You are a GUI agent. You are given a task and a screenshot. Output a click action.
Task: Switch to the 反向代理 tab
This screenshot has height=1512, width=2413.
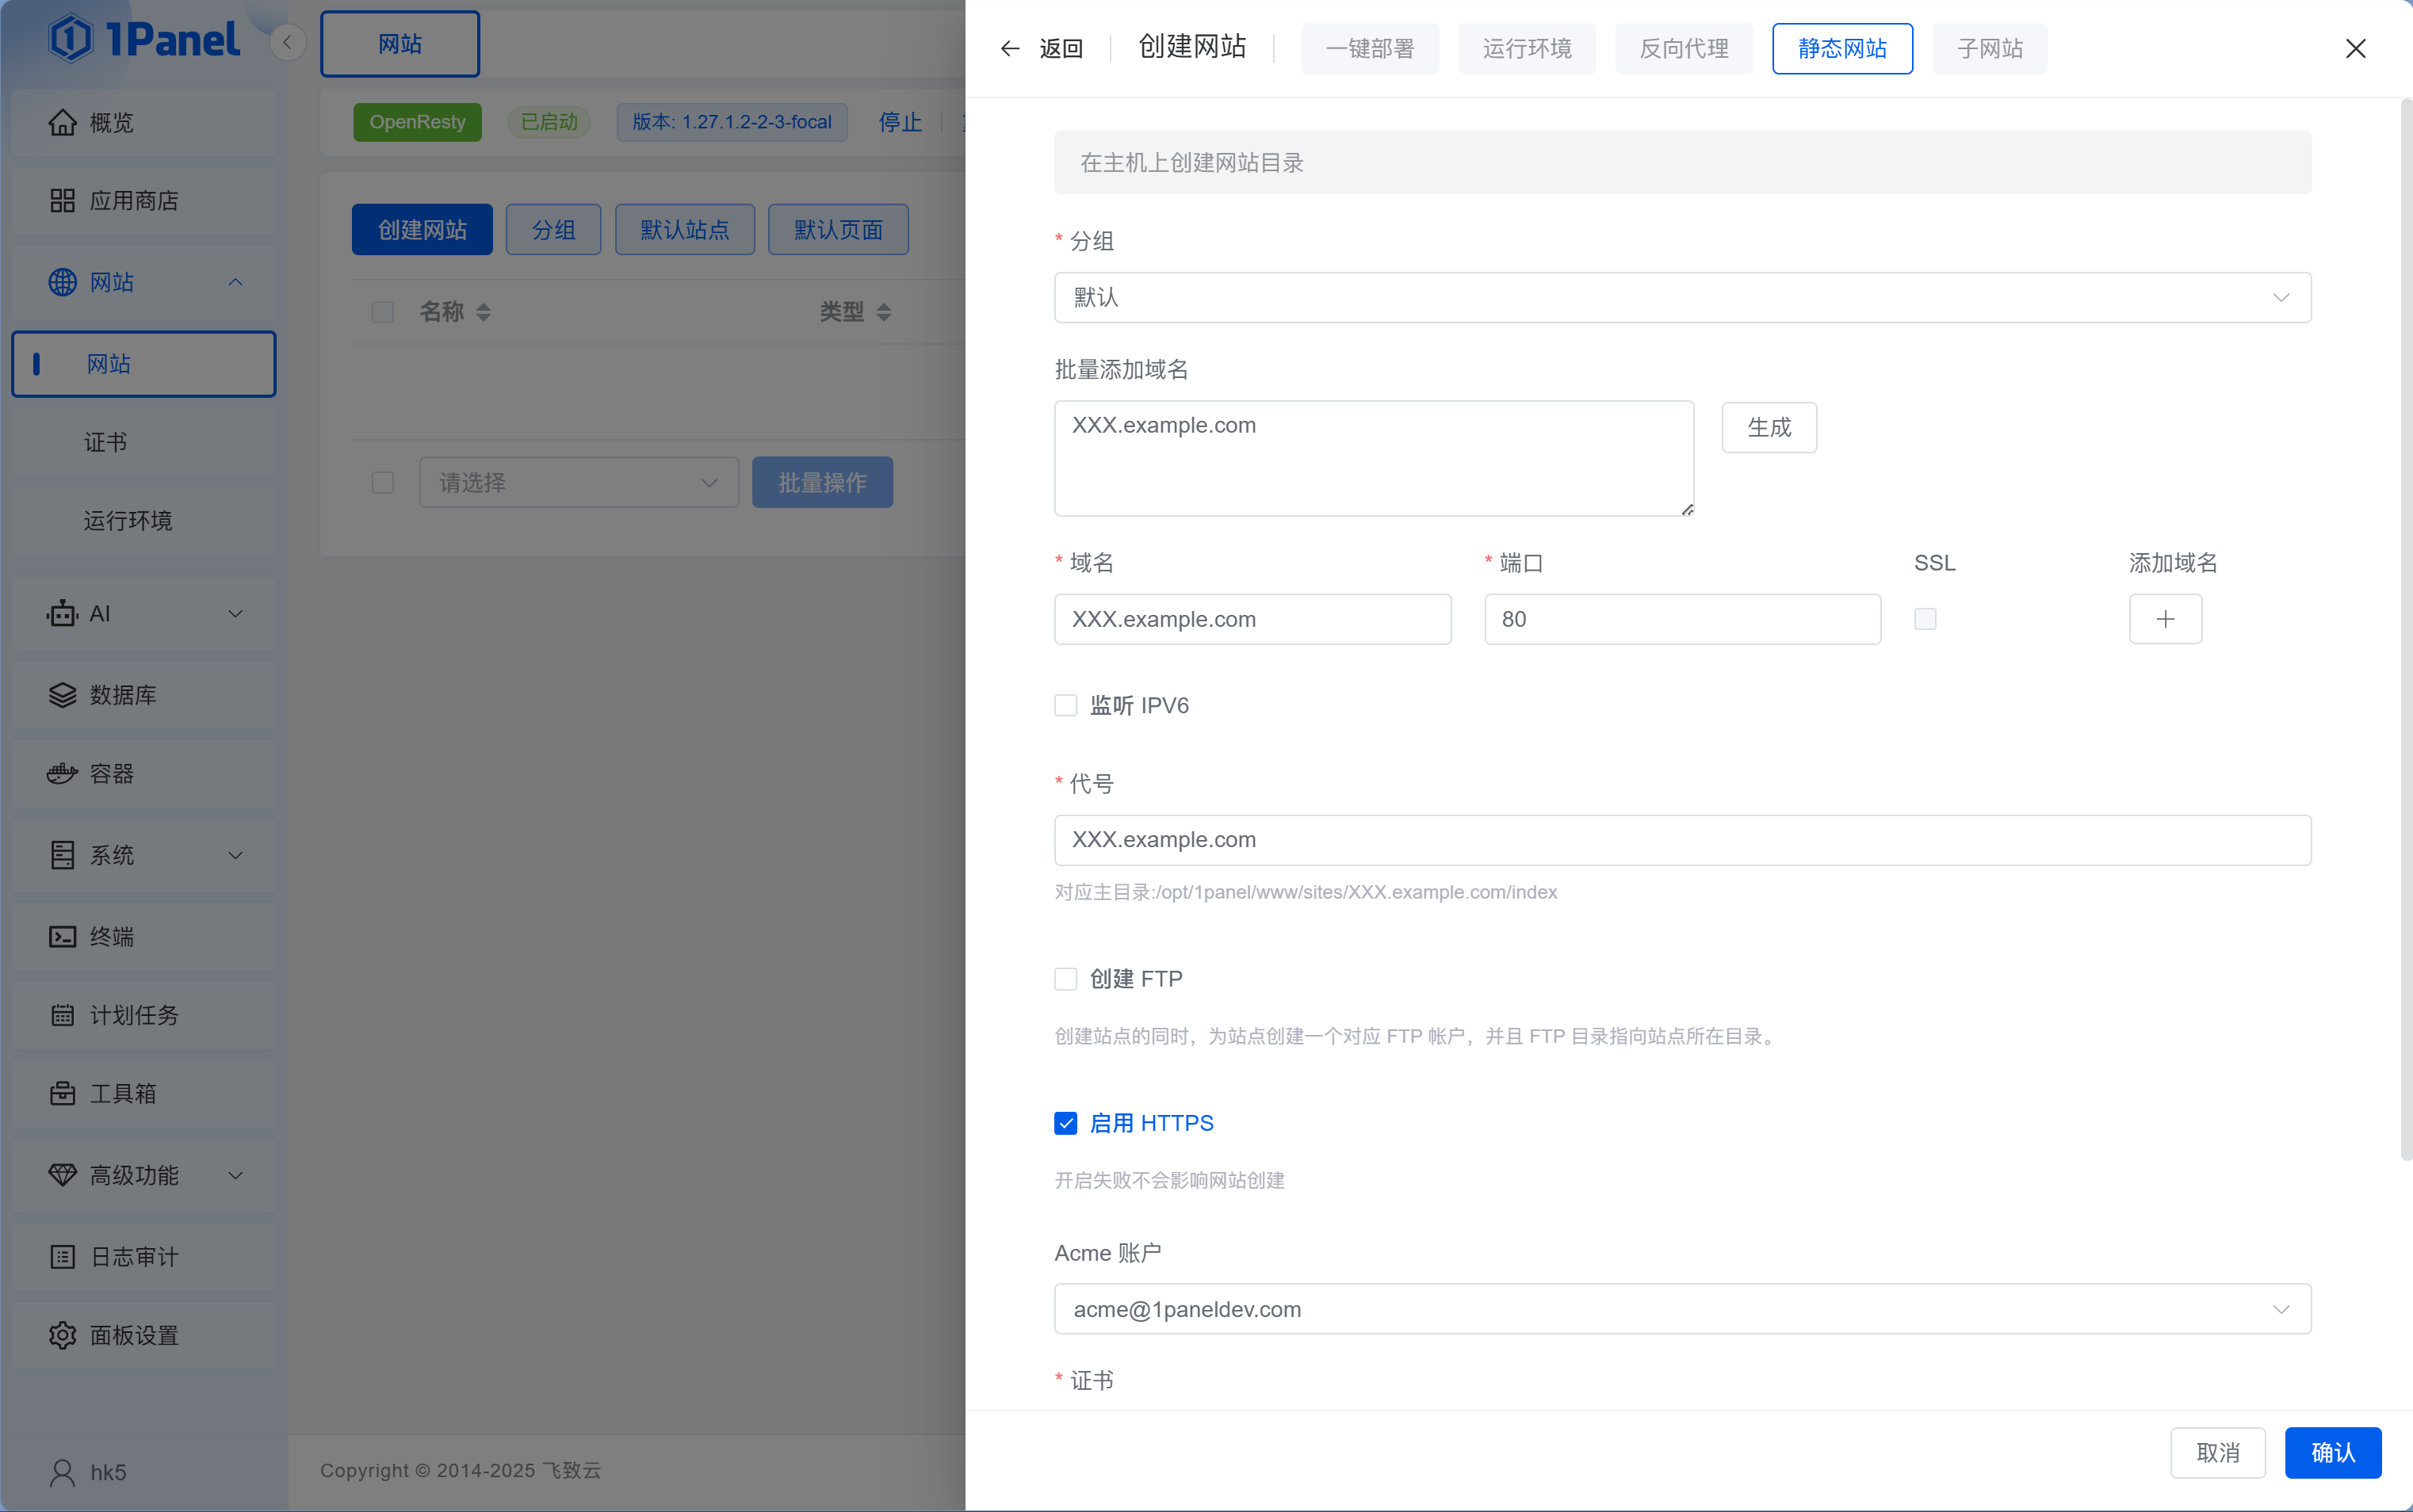point(1683,48)
